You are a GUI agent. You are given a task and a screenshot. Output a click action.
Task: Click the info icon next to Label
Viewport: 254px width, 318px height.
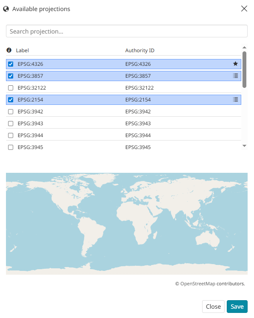(x=9, y=50)
